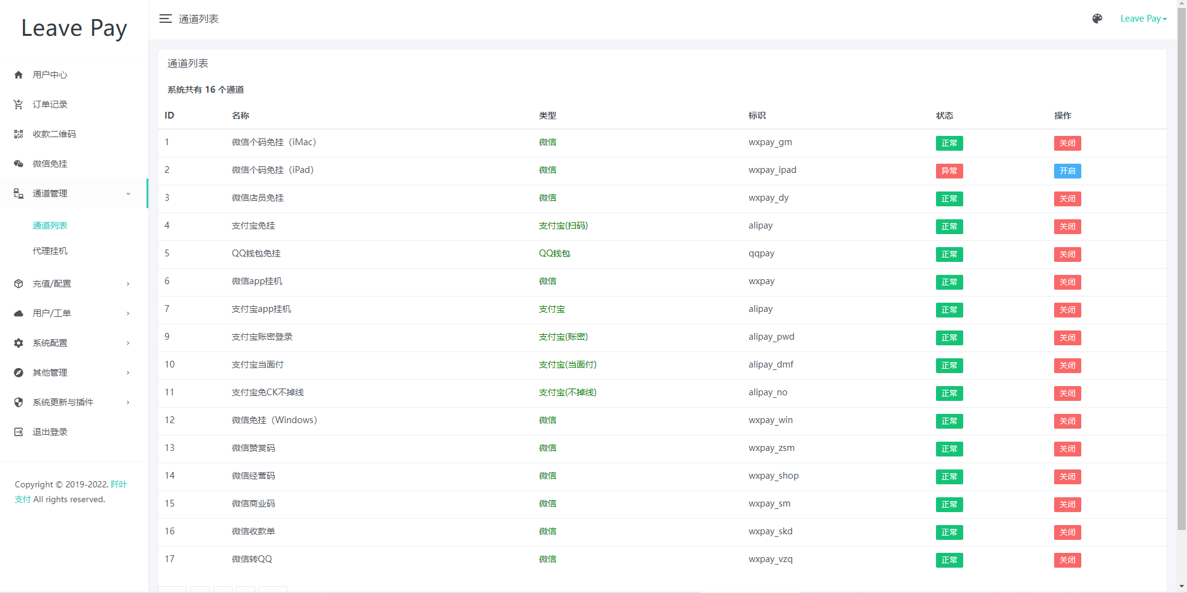Image resolution: width=1187 pixels, height=593 pixels.
Task: Click 关闭 for wxpay_skd channel
Action: pyautogui.click(x=1068, y=532)
